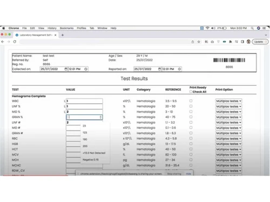Open Print Option dropdown for GRAN % row
Screen dimensions: 270x202
coord(228,117)
